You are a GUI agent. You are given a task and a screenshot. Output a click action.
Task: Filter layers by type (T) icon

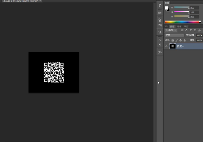point(191,30)
